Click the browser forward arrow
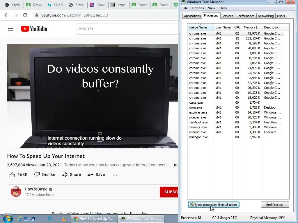The width and height of the screenshot is (298, 223). [16, 15]
